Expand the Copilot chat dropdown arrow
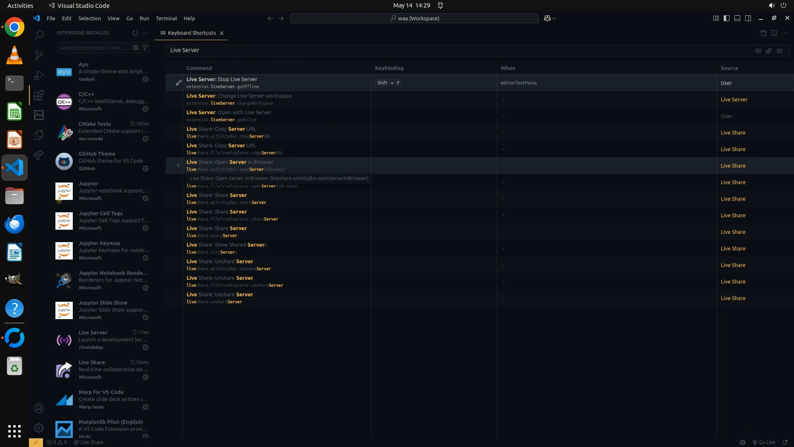Screen dimensions: 794x447 [554, 18]
